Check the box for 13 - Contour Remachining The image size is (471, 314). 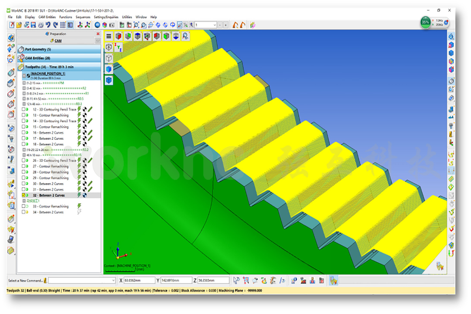pyautogui.click(x=24, y=115)
